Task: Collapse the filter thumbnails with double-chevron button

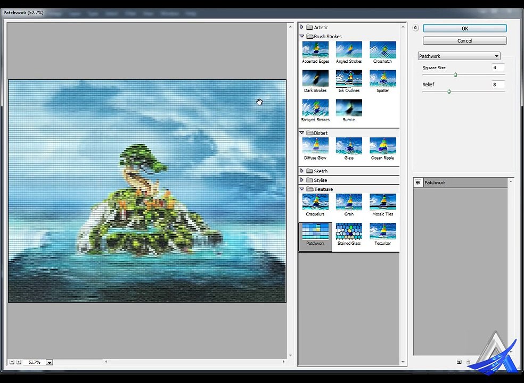Action: (415, 28)
